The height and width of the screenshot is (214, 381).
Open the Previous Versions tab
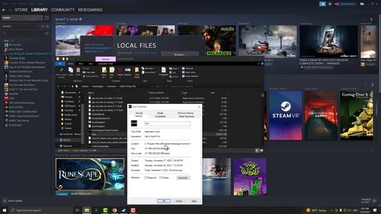[185, 113]
